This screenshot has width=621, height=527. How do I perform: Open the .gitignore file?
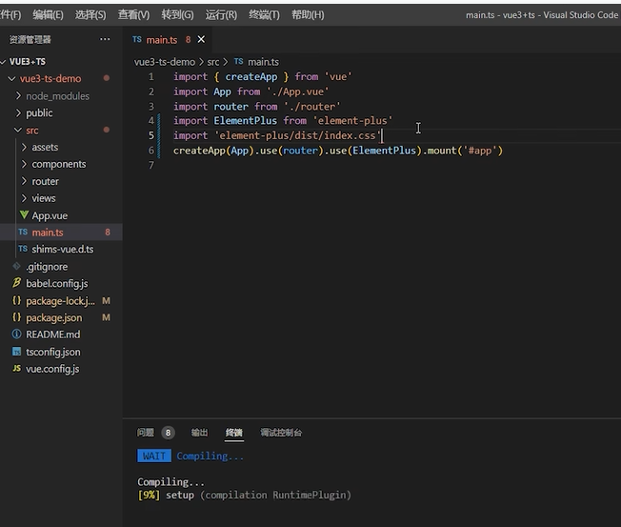47,267
